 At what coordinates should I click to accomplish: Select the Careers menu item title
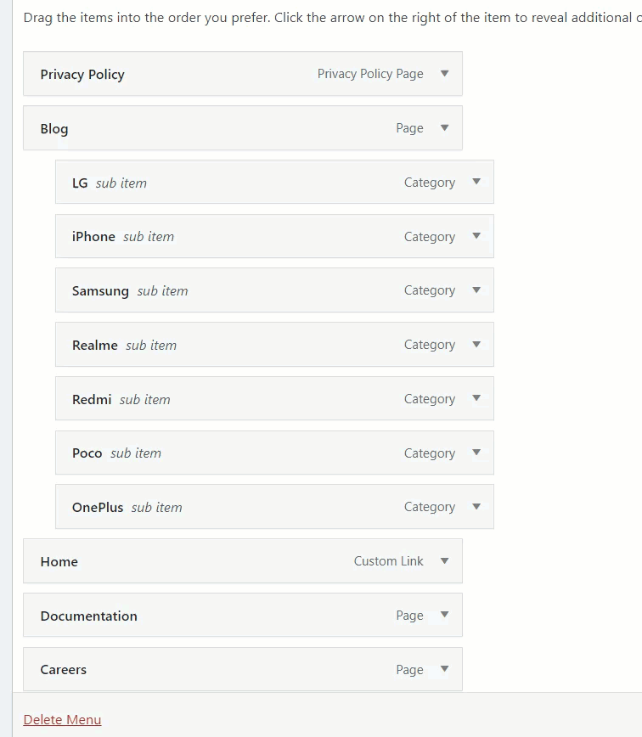click(x=64, y=669)
